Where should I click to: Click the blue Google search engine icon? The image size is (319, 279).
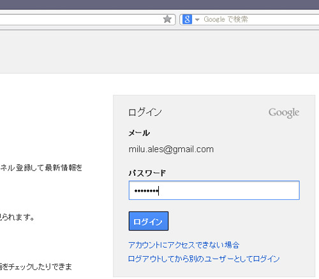(x=187, y=19)
